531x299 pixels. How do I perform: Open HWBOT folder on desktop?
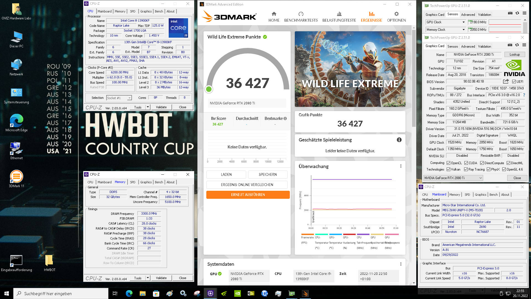pyautogui.click(x=50, y=263)
